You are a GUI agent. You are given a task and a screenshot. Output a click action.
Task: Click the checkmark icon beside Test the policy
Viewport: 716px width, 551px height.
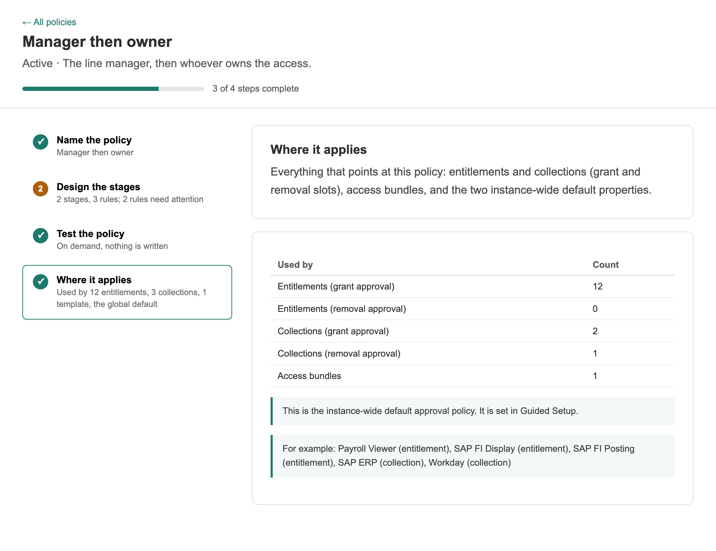click(x=41, y=236)
